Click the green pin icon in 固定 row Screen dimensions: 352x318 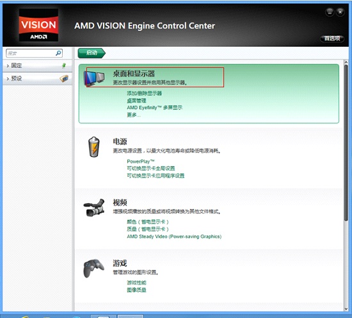pyautogui.click(x=64, y=65)
